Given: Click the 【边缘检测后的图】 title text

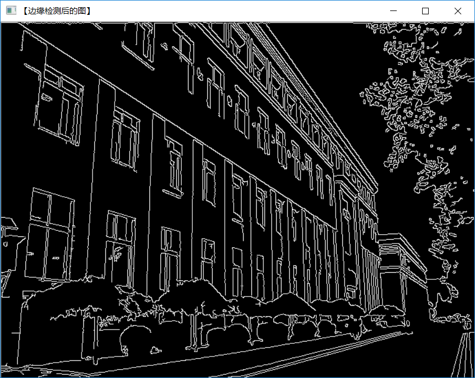Looking at the screenshot, I should click(56, 11).
